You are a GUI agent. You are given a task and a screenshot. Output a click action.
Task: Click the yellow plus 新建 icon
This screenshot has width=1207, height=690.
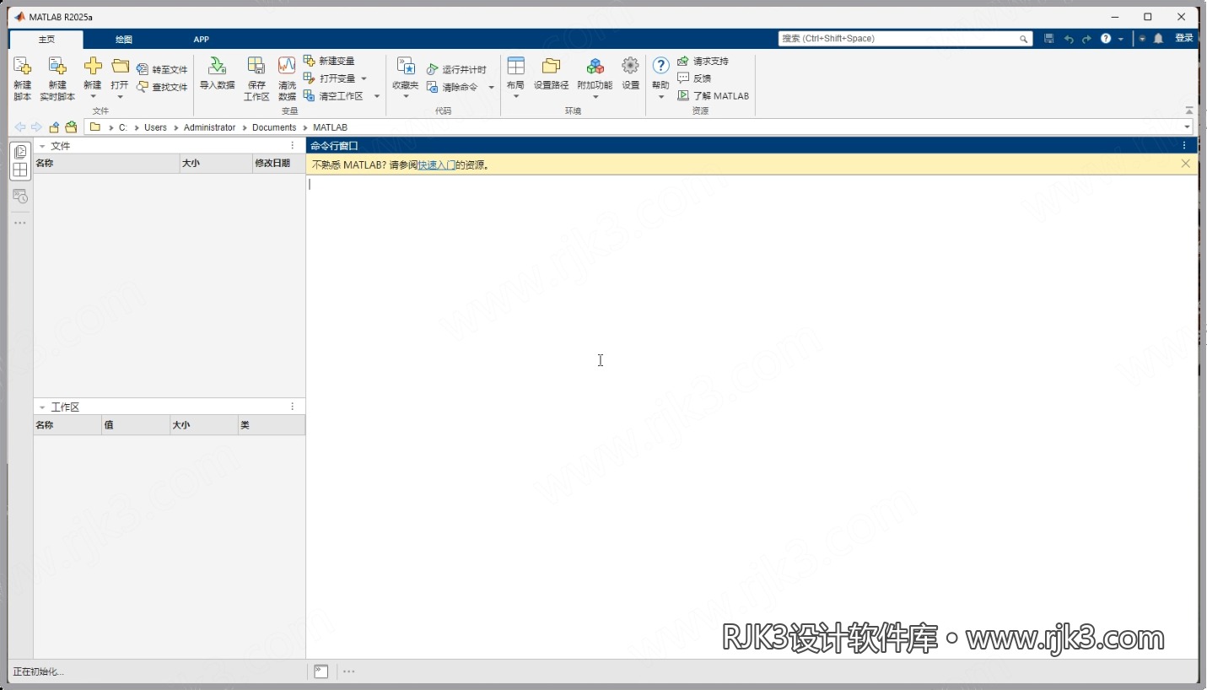pyautogui.click(x=93, y=66)
